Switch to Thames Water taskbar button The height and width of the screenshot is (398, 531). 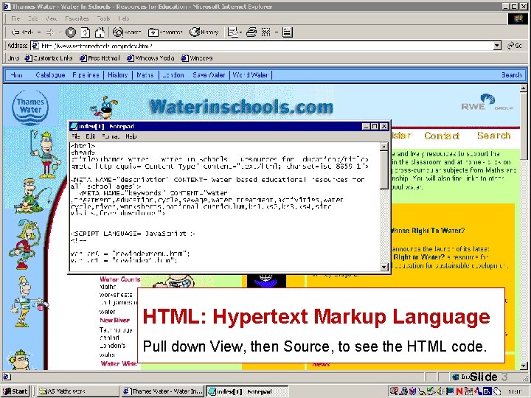click(x=162, y=391)
